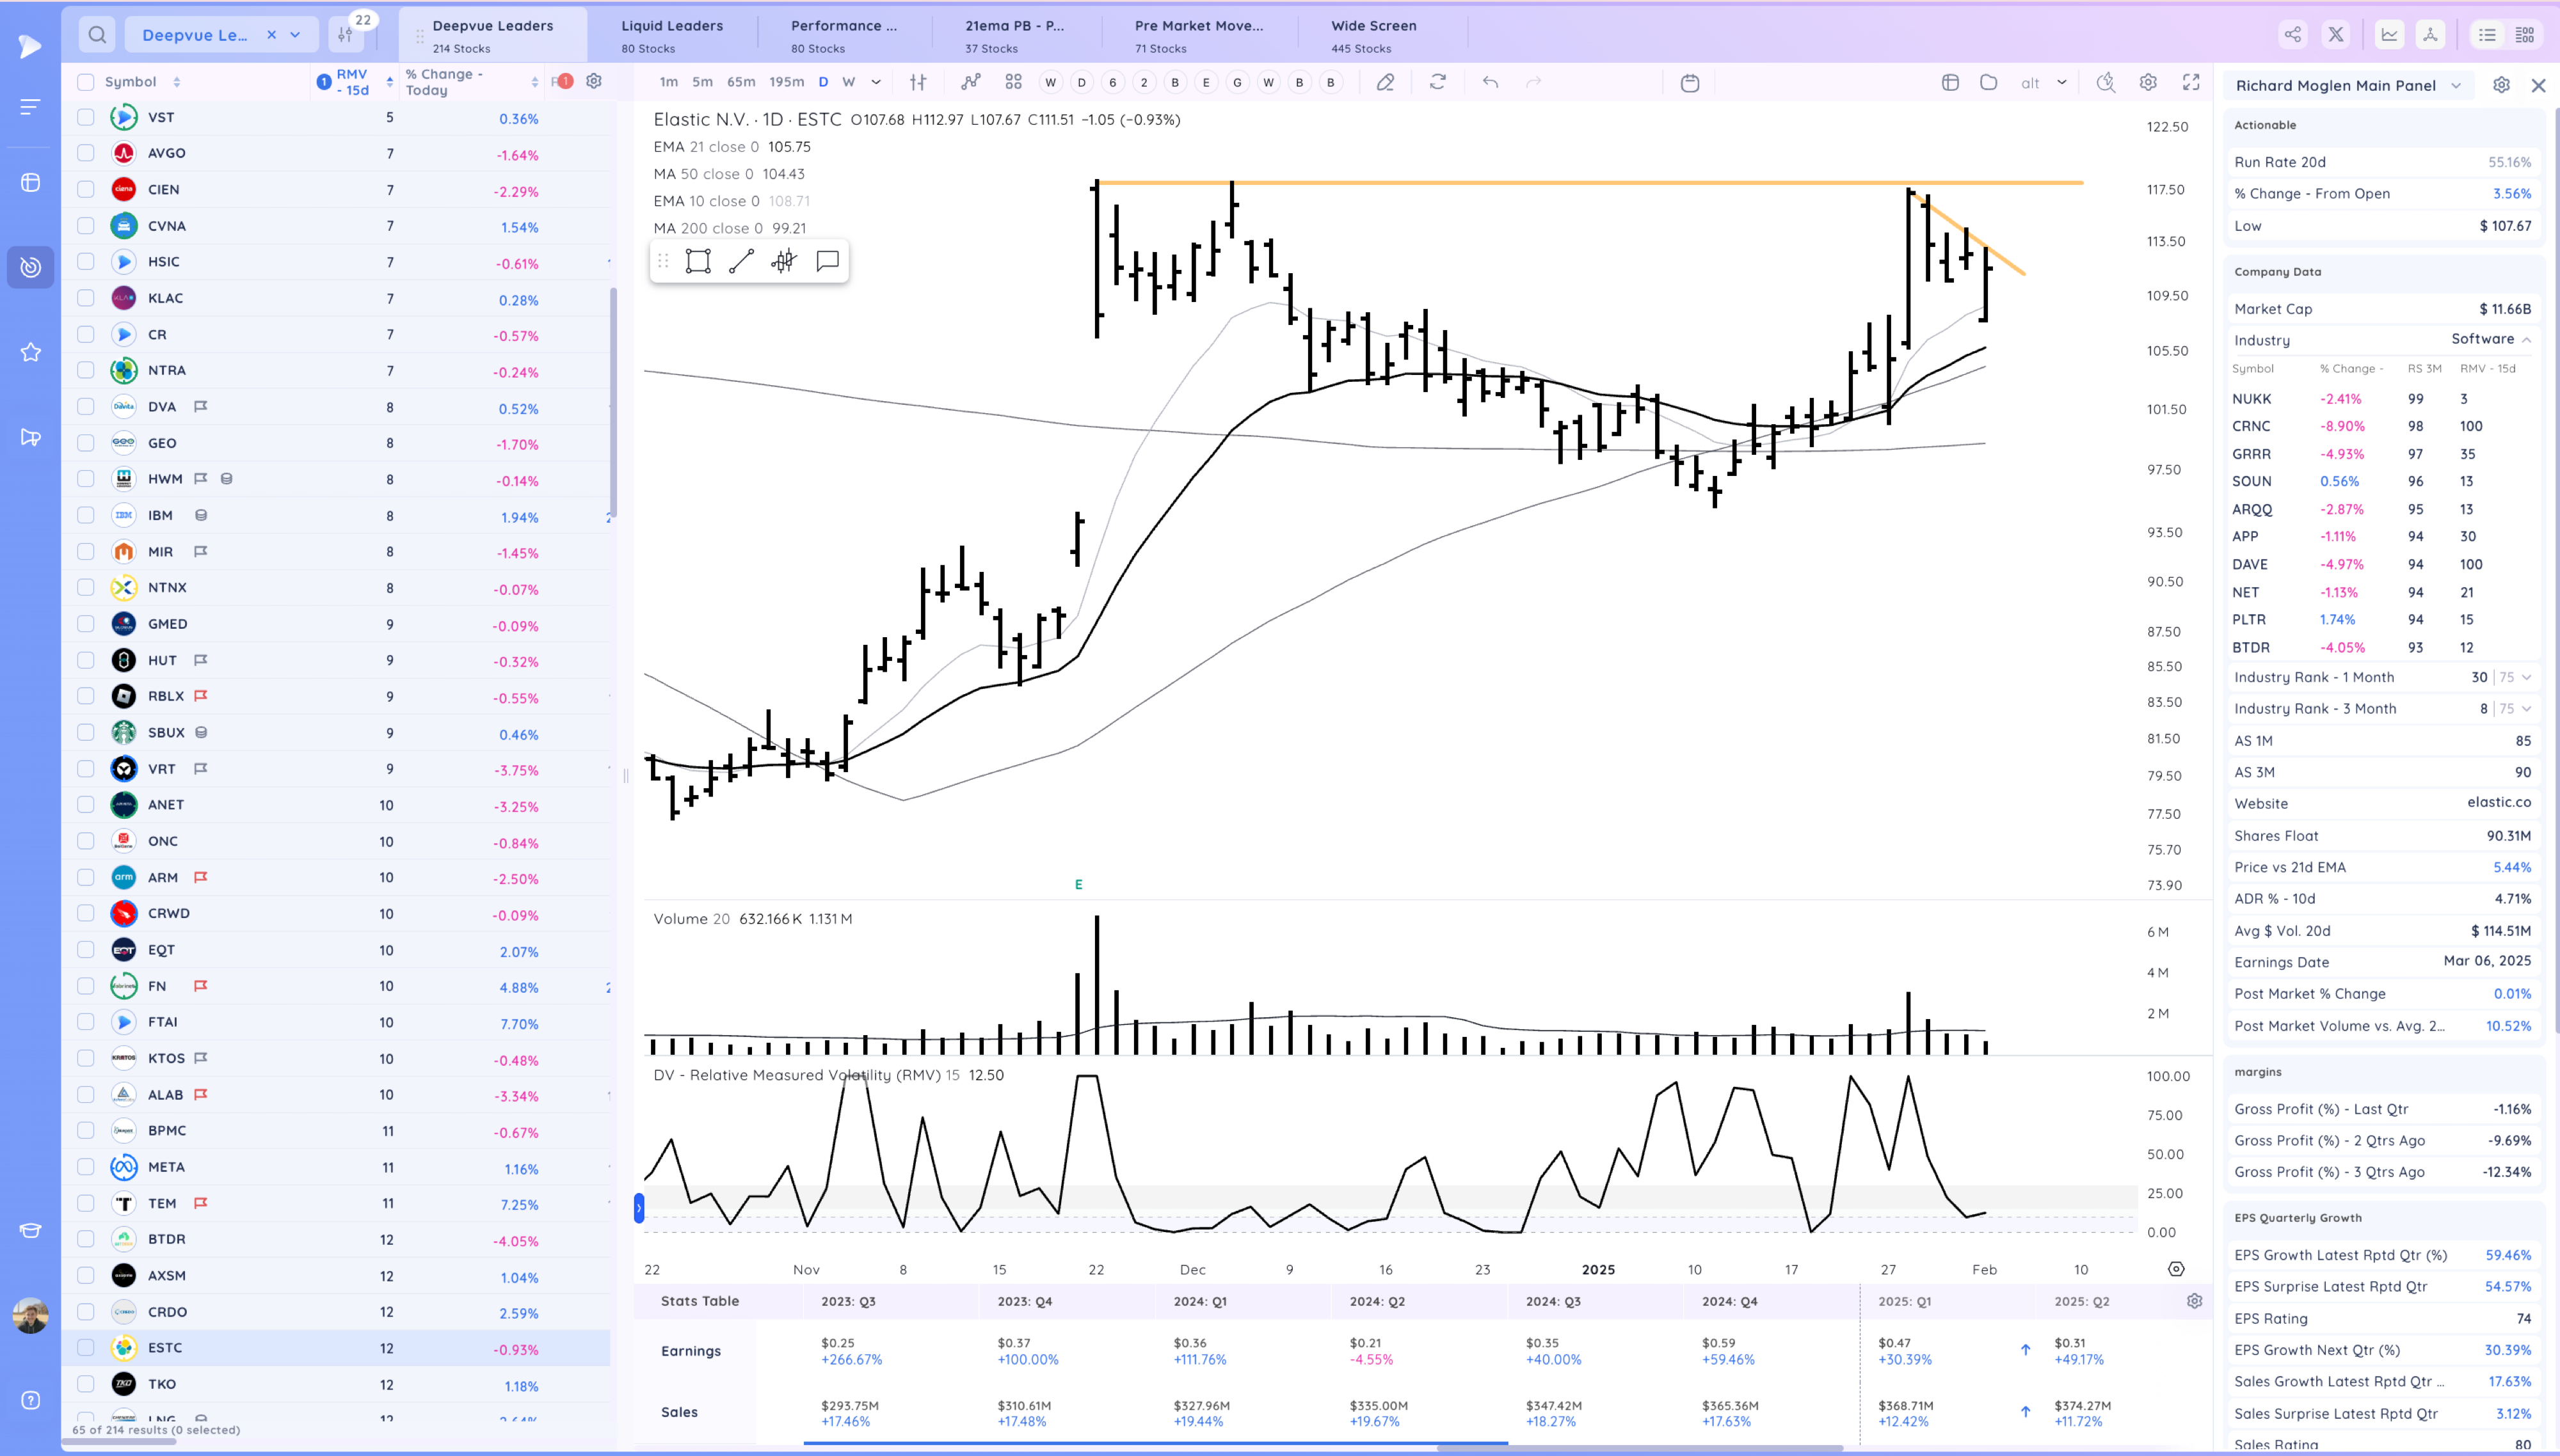The height and width of the screenshot is (1456, 2560).
Task: Open the search magnifier icon
Action: pyautogui.click(x=97, y=35)
